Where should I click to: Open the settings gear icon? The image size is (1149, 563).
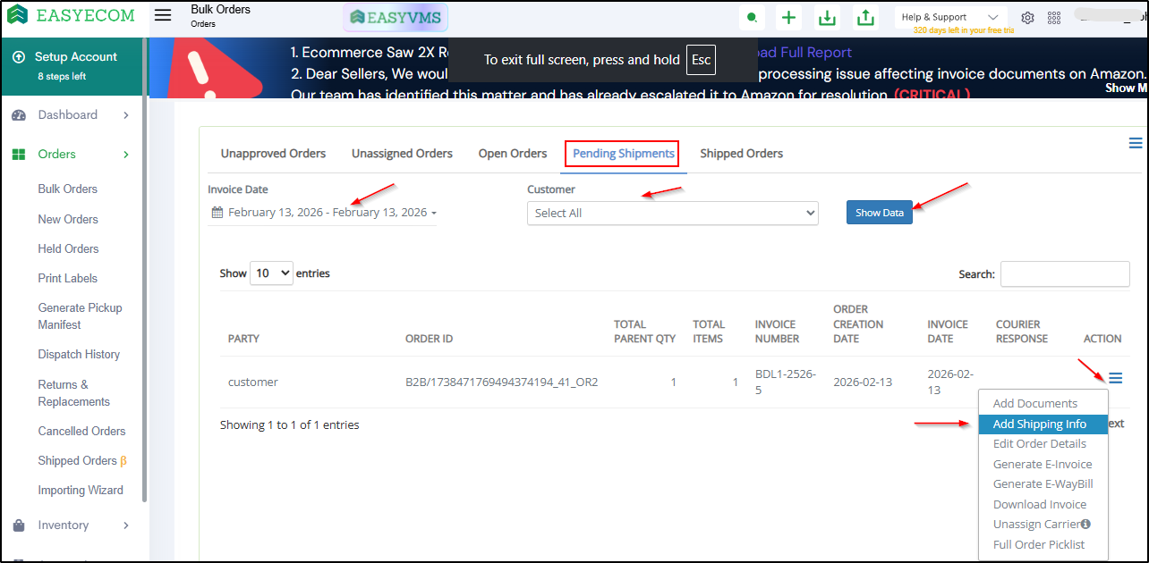click(x=1028, y=18)
